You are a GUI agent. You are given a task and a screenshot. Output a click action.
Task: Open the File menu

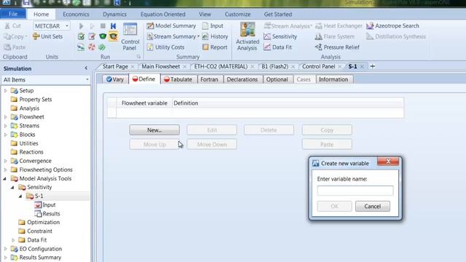[x=13, y=14]
